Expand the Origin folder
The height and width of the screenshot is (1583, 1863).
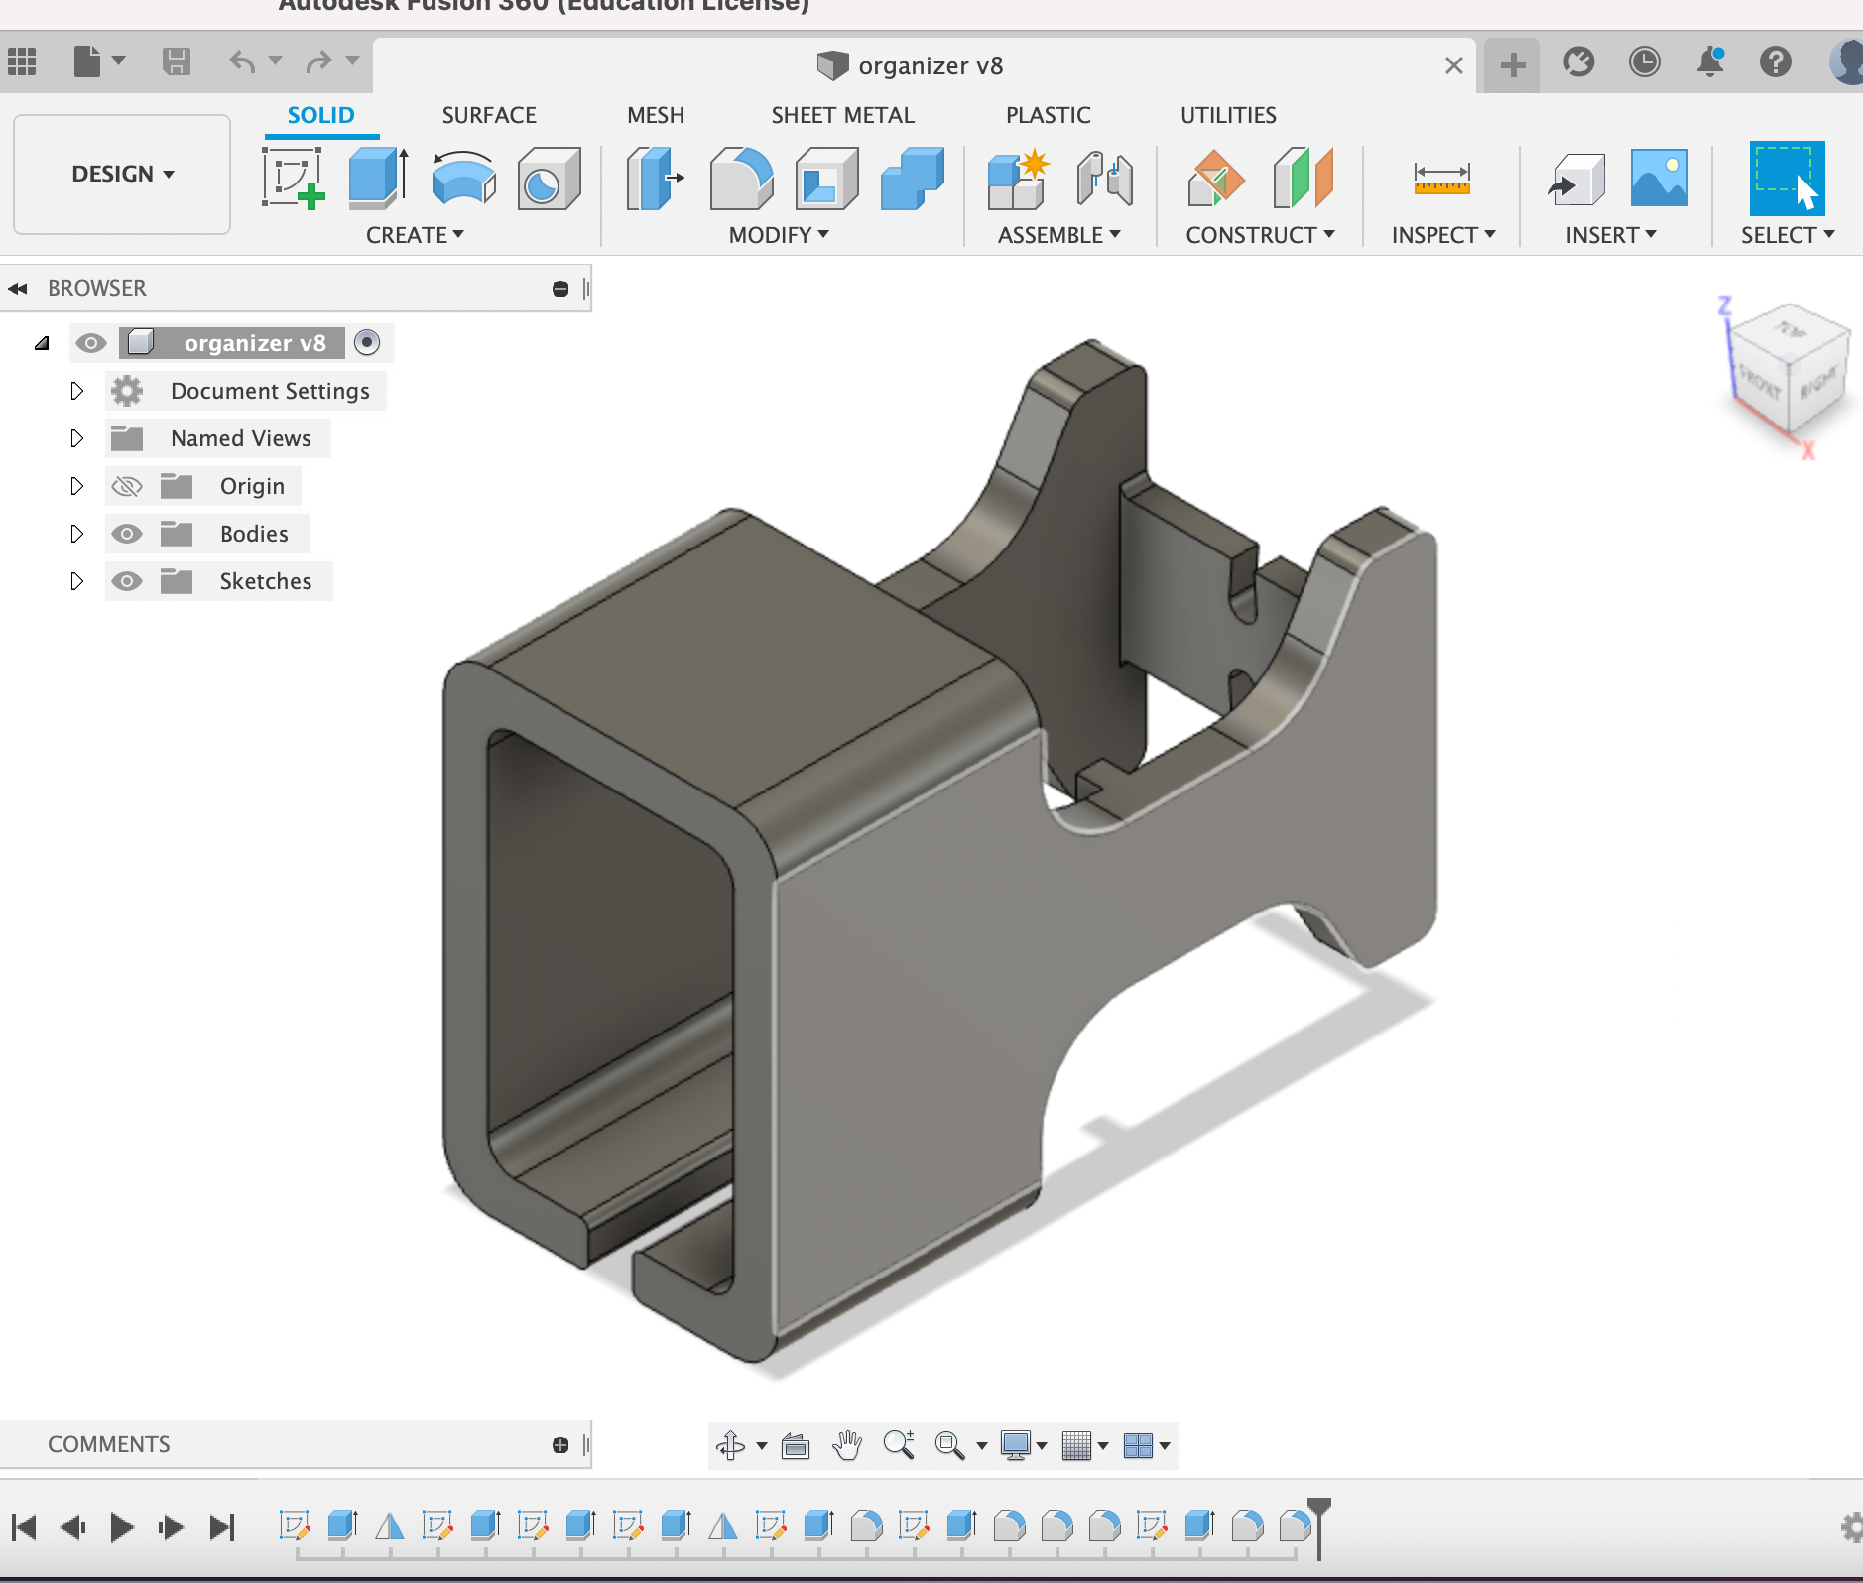pyautogui.click(x=77, y=486)
